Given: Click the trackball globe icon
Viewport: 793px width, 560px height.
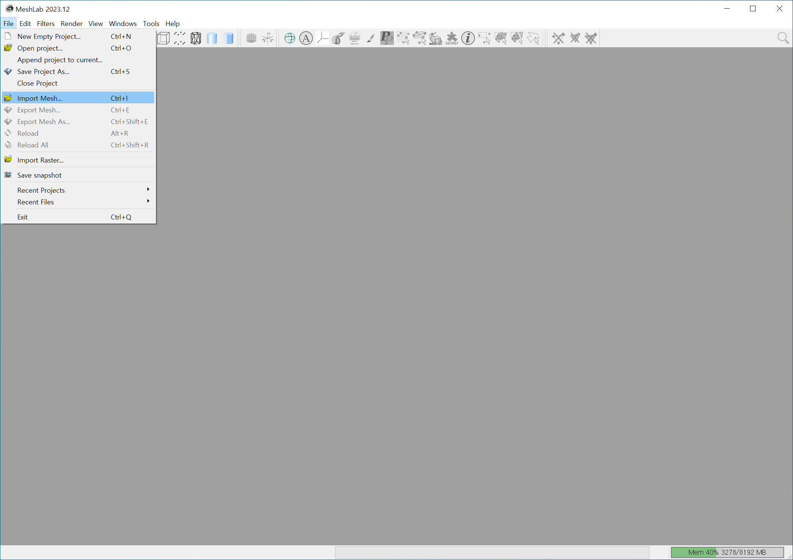Looking at the screenshot, I should click(x=289, y=38).
